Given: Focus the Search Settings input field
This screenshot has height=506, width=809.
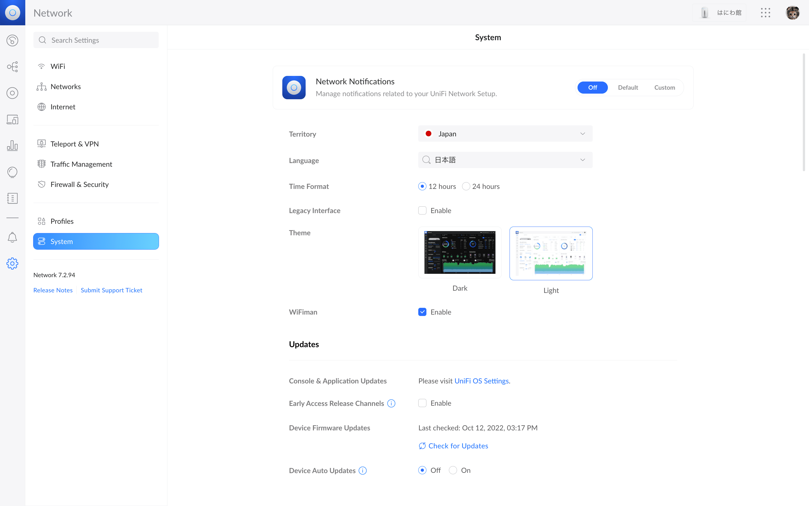Looking at the screenshot, I should click(96, 40).
